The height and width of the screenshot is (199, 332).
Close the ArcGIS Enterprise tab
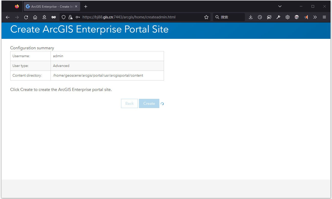click(x=76, y=7)
